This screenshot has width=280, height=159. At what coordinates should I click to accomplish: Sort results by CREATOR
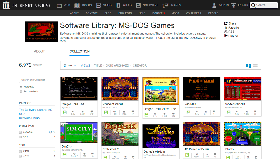pos(140,65)
